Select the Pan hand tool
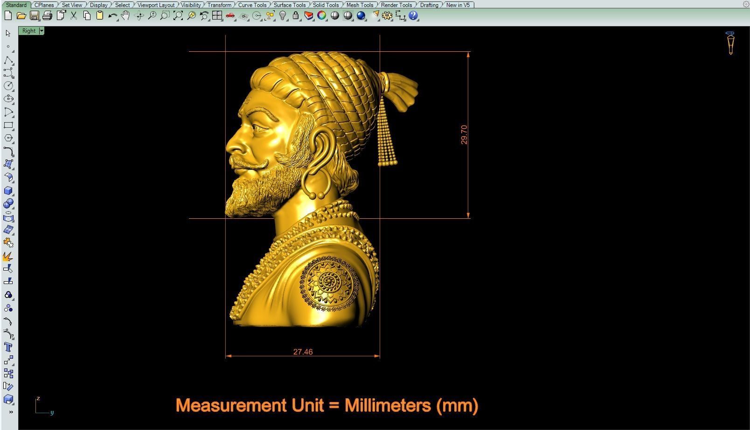Screen dimensions: 750x430 [x=125, y=15]
